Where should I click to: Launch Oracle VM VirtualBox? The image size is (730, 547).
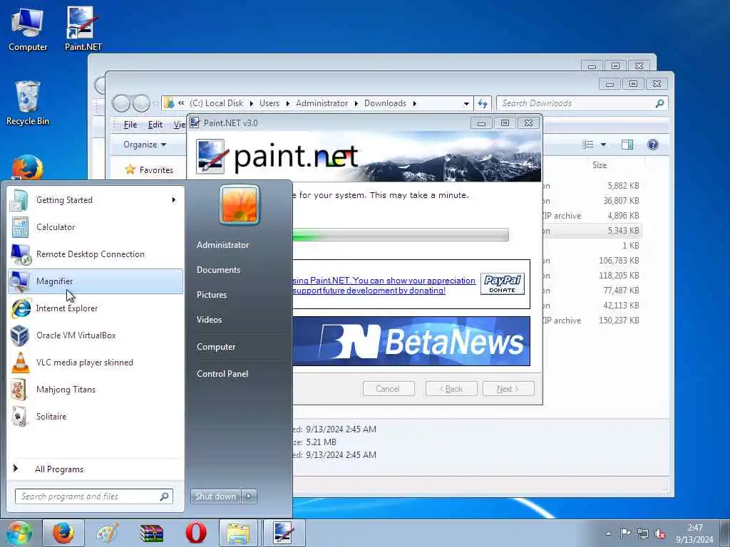(96, 335)
